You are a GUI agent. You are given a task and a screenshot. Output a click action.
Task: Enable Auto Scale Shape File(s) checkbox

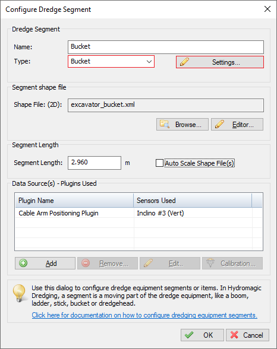pyautogui.click(x=159, y=163)
